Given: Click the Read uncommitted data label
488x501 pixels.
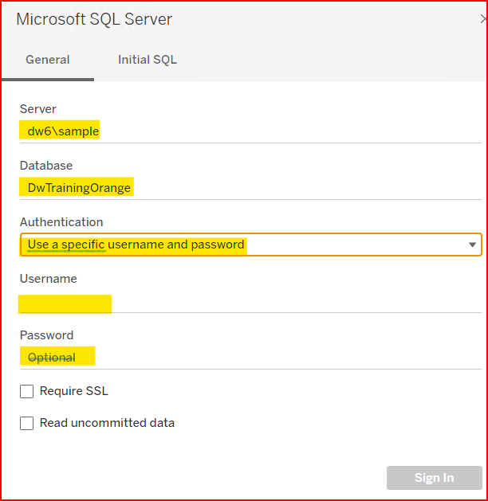Looking at the screenshot, I should (x=107, y=424).
